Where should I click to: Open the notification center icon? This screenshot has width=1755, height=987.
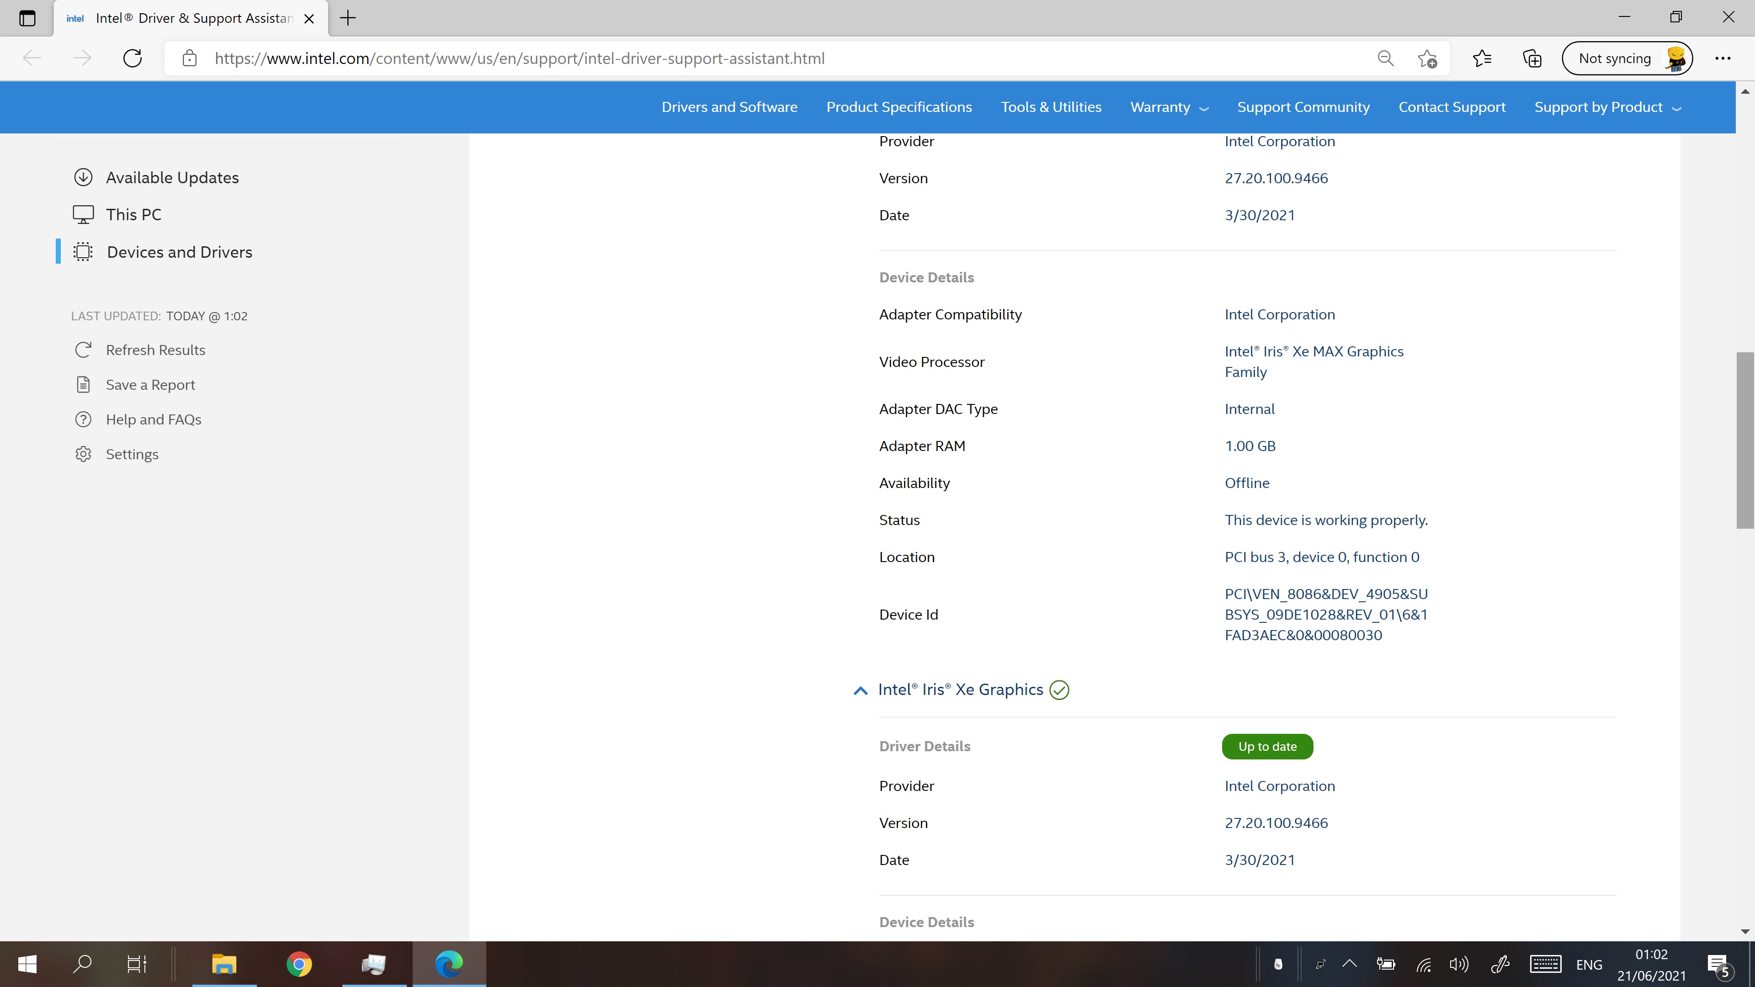tap(1718, 965)
